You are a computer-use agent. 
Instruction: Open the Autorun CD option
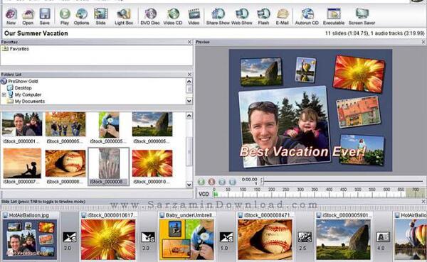click(307, 16)
